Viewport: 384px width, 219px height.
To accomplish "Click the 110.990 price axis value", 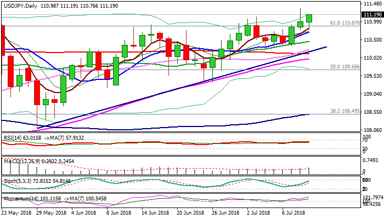I will tap(372, 22).
